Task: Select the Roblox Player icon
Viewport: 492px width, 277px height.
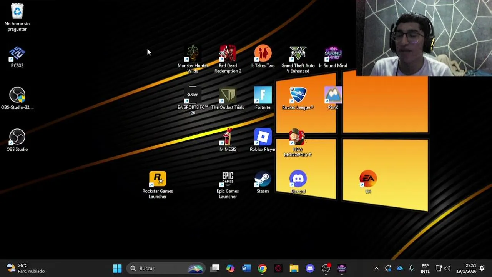Action: point(263,140)
